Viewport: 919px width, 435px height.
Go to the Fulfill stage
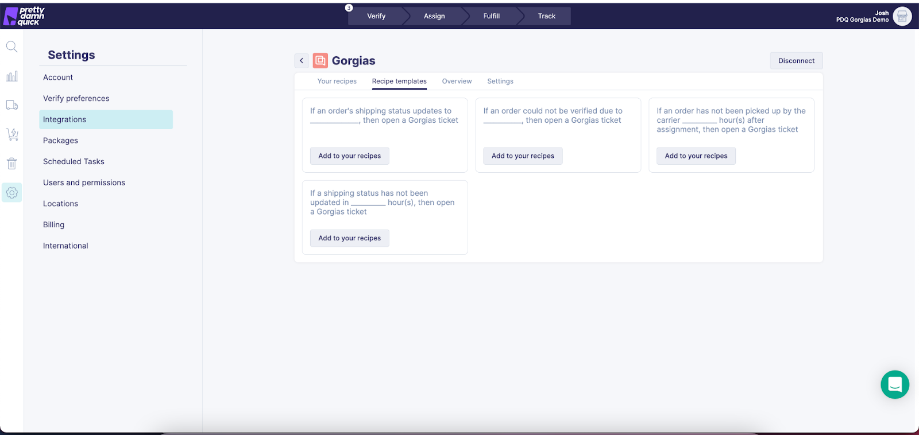coord(491,16)
